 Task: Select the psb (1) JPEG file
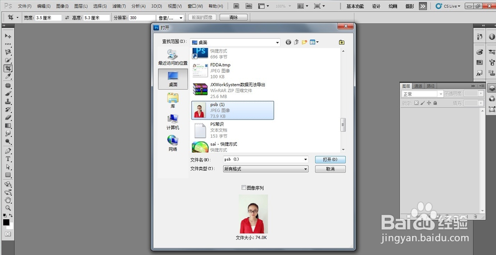coord(233,111)
